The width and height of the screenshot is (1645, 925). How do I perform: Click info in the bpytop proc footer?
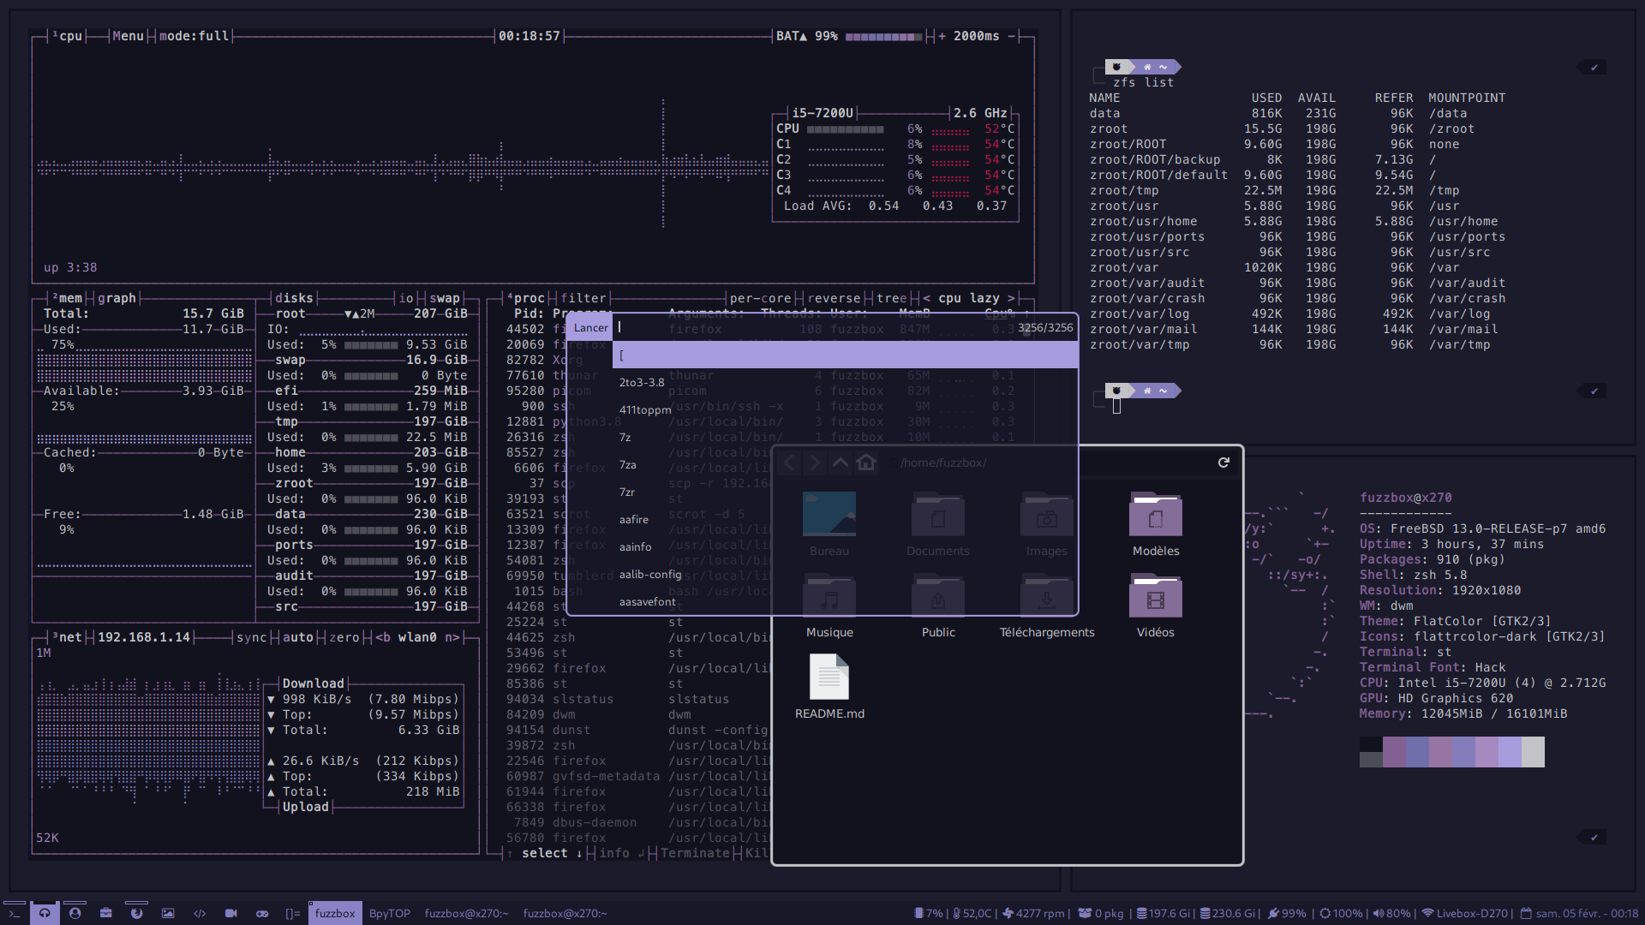click(x=621, y=853)
